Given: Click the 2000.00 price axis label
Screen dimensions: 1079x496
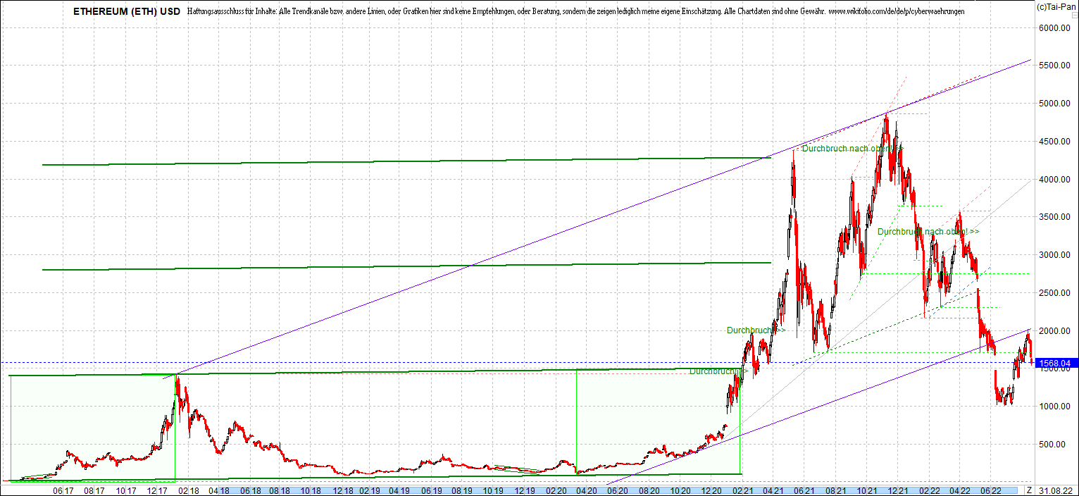Looking at the screenshot, I should (1054, 330).
